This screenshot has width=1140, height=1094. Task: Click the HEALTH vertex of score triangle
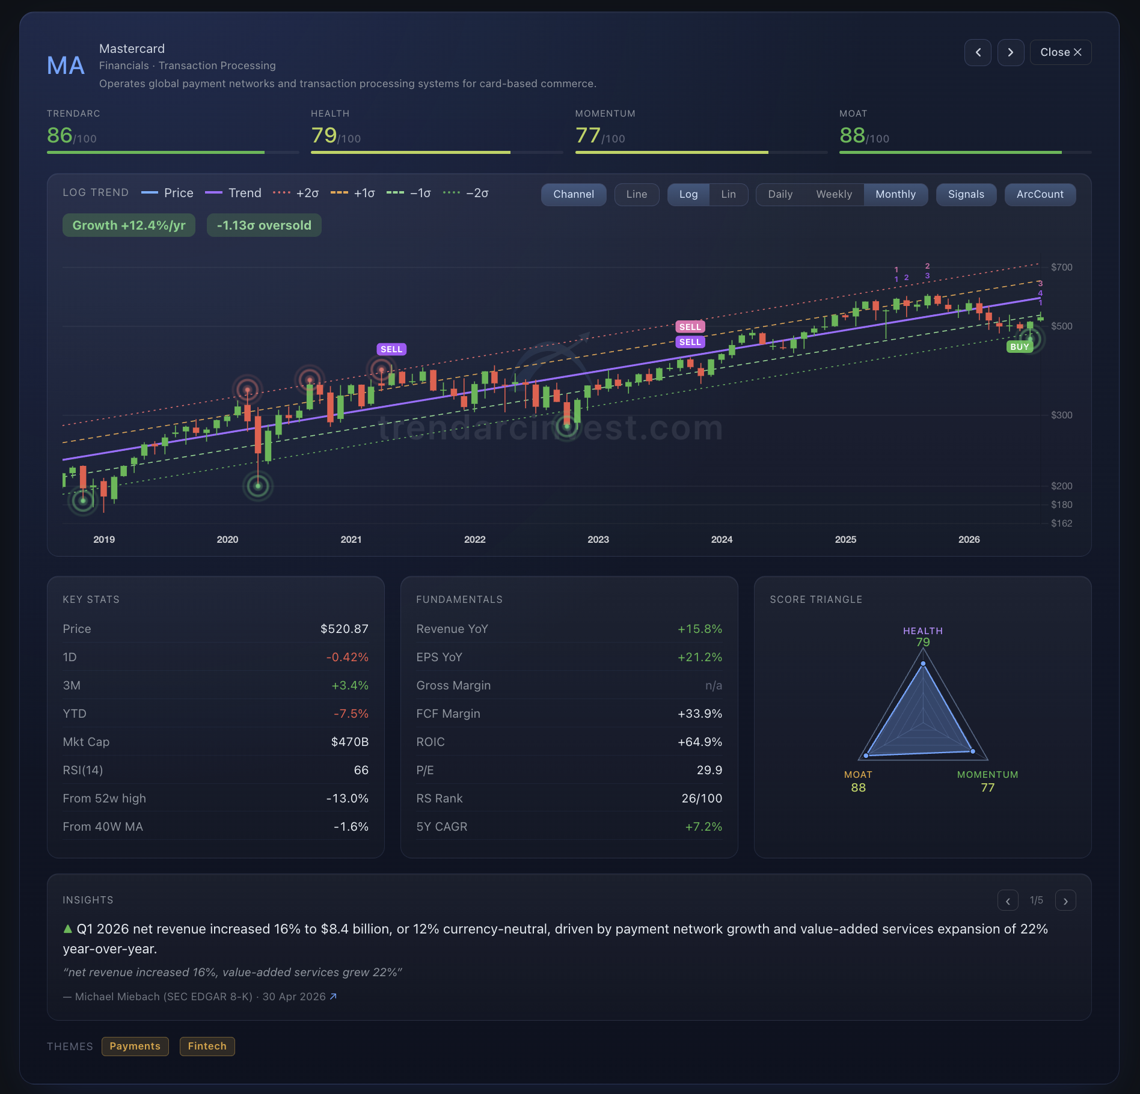pyautogui.click(x=923, y=664)
